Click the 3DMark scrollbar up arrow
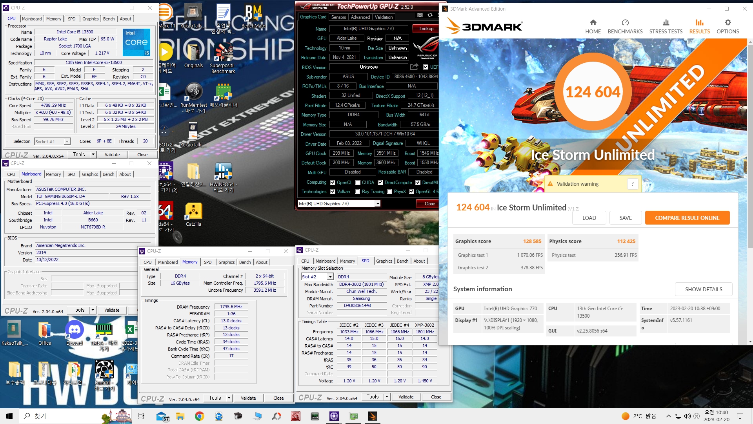 [x=750, y=42]
